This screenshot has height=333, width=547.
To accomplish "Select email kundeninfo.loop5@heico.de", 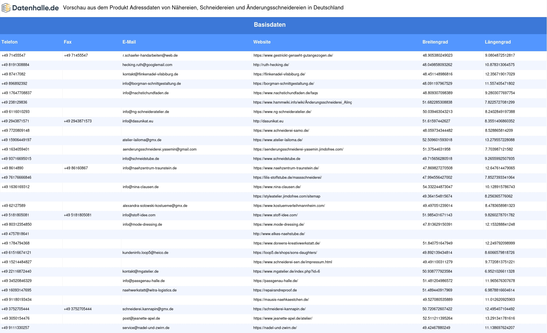I will 145,253.
